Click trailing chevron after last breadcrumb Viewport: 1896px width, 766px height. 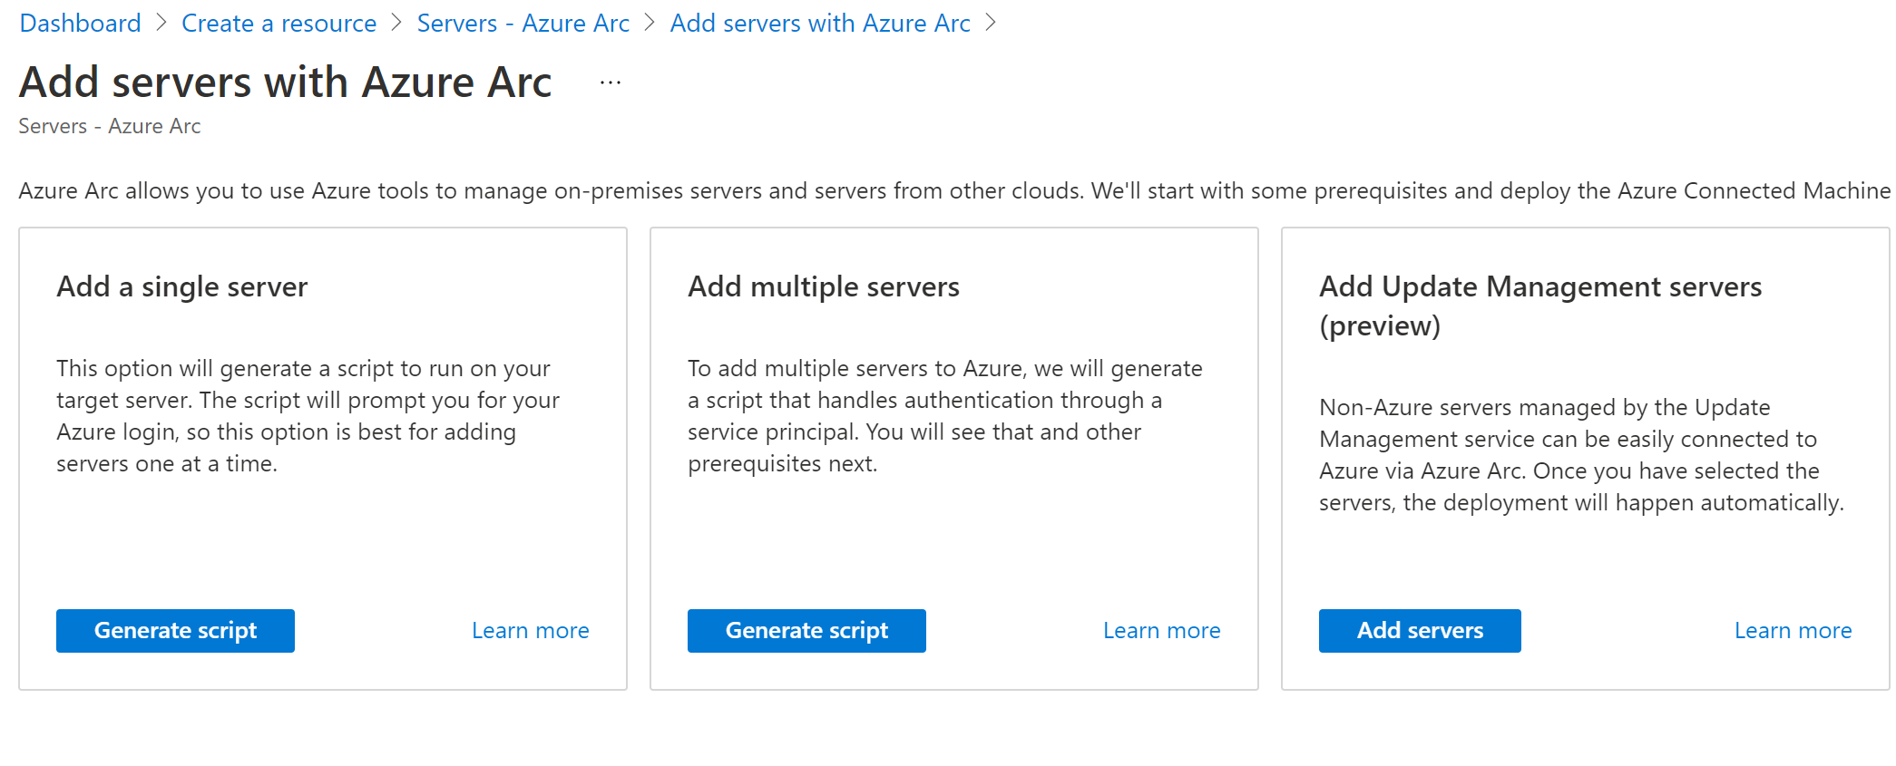click(x=991, y=24)
